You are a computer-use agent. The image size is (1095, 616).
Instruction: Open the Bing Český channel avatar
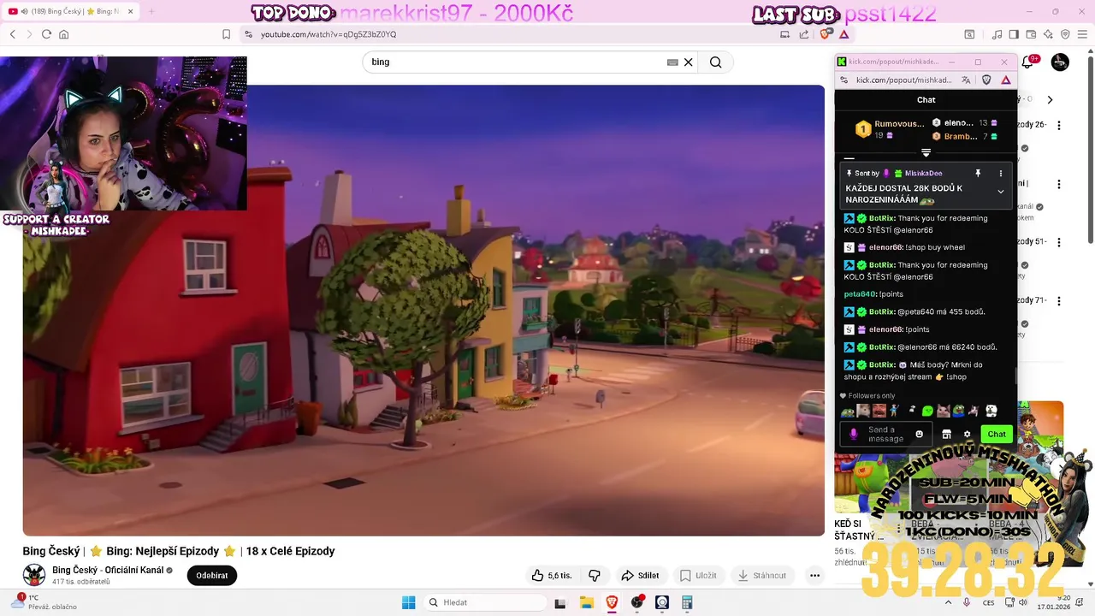click(x=34, y=575)
